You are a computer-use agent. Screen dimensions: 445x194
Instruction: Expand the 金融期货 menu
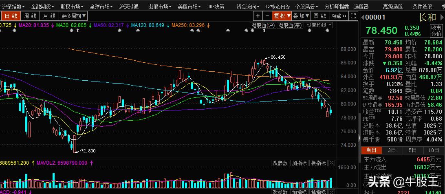coord(42,6)
